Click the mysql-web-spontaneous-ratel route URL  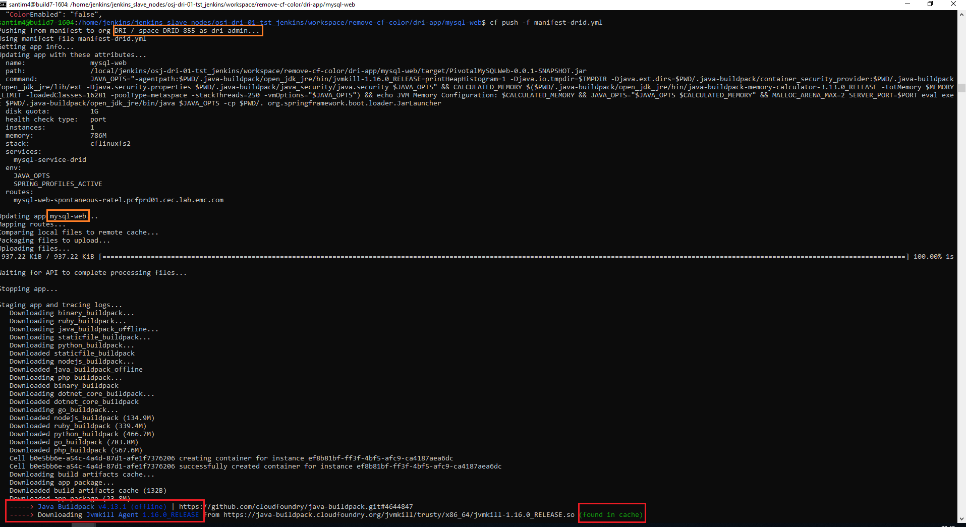tap(119, 200)
